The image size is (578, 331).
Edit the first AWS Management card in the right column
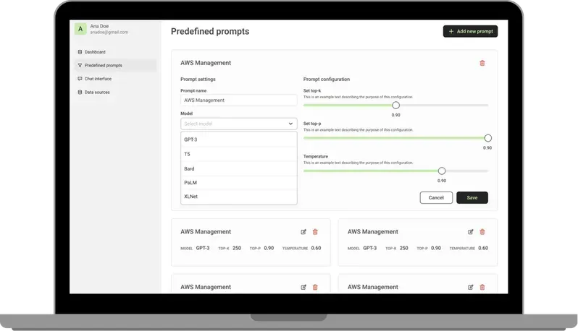pyautogui.click(x=470, y=232)
